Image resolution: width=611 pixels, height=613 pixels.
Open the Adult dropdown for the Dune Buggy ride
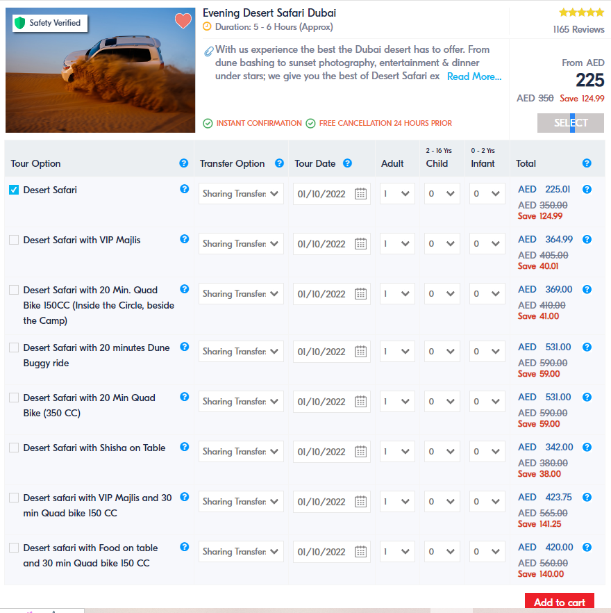[x=396, y=351]
